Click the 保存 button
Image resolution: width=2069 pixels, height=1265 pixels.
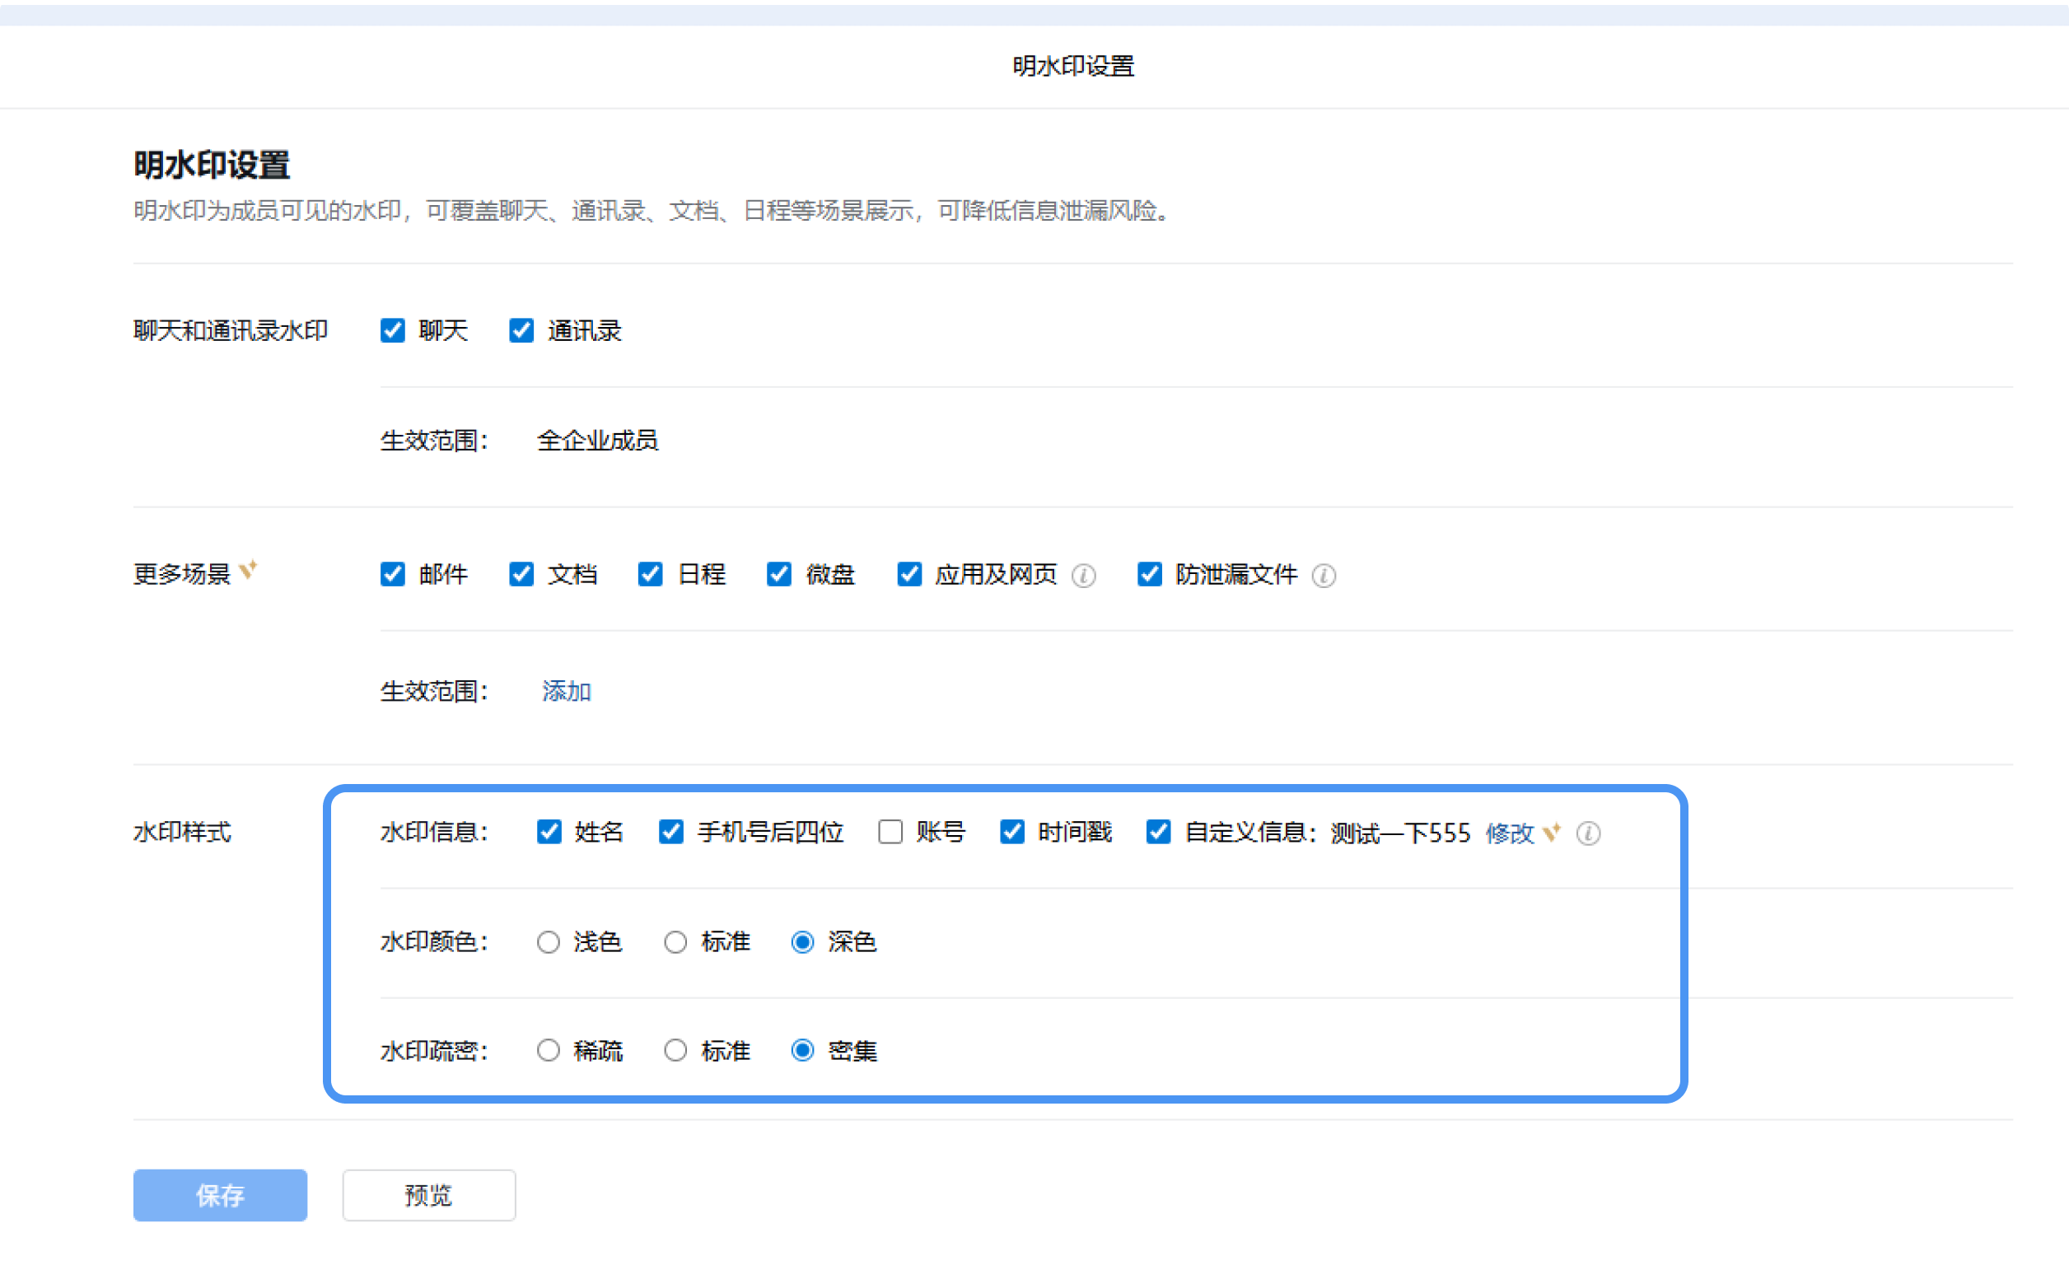(220, 1195)
